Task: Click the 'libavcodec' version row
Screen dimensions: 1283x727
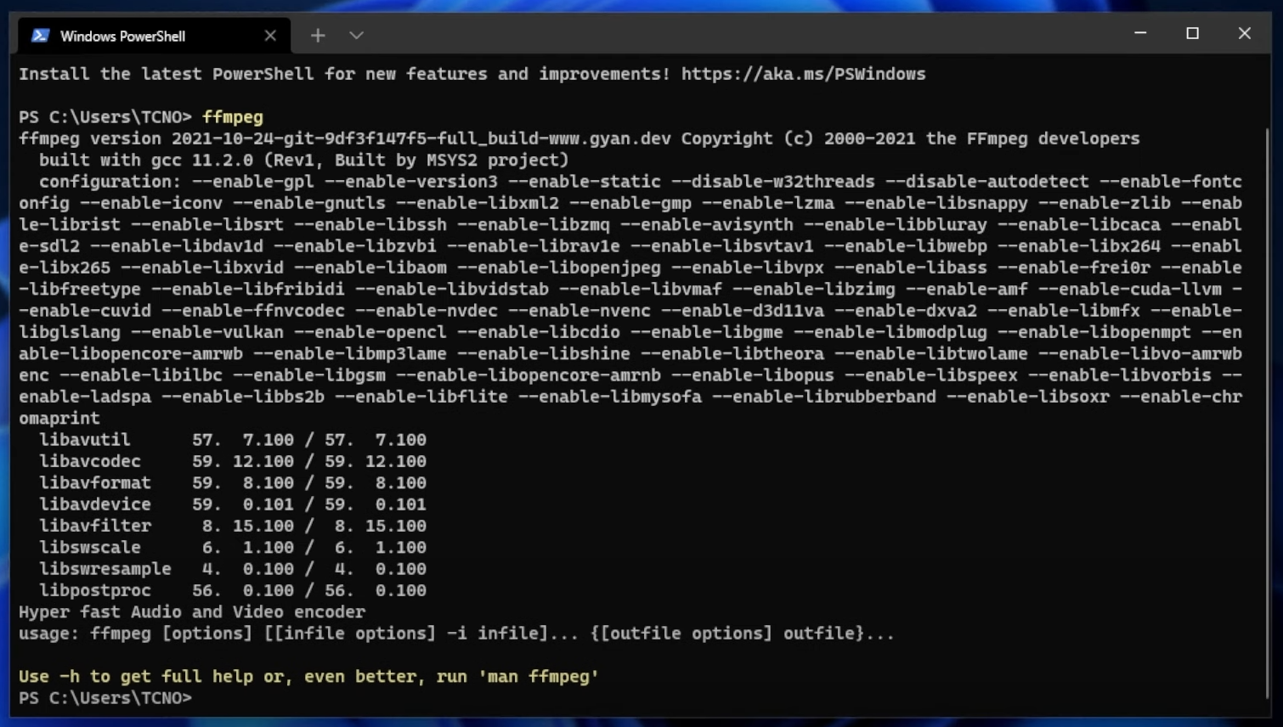Action: 232,461
